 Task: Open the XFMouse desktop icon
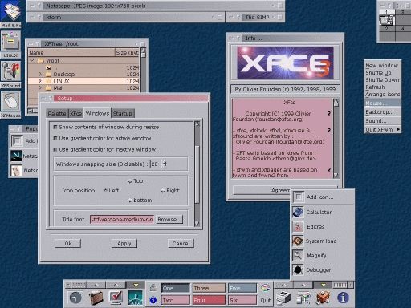click(x=10, y=102)
